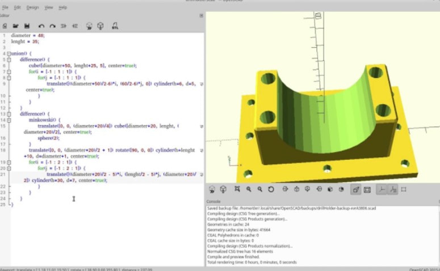This screenshot has height=271, width=440.
Task: Open the Help menu
Action: (x=62, y=7)
